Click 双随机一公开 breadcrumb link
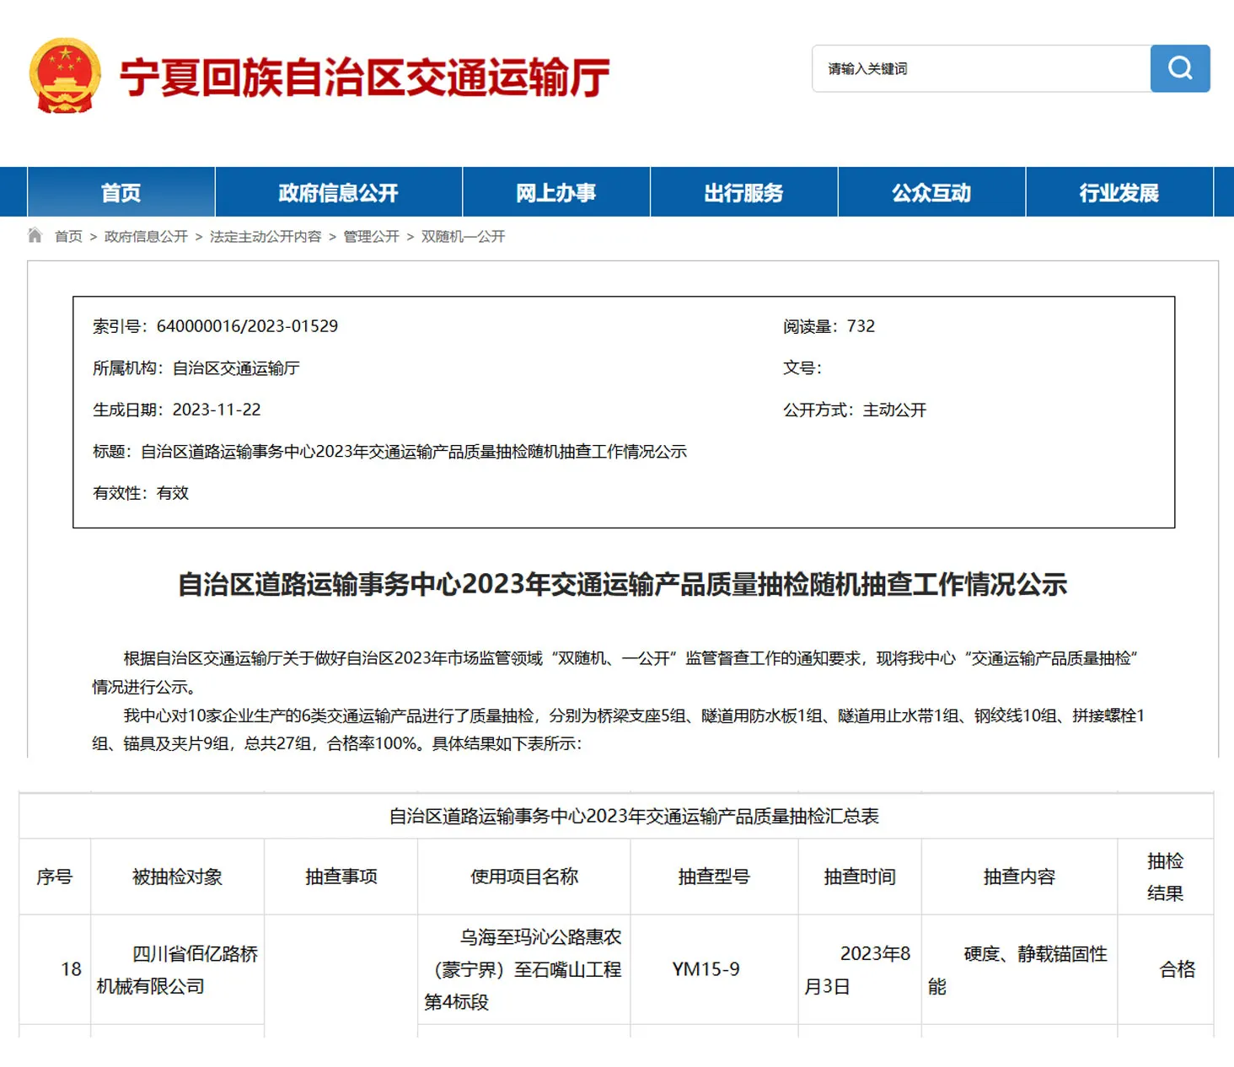Image resolution: width=1234 pixels, height=1067 pixels. coord(462,237)
